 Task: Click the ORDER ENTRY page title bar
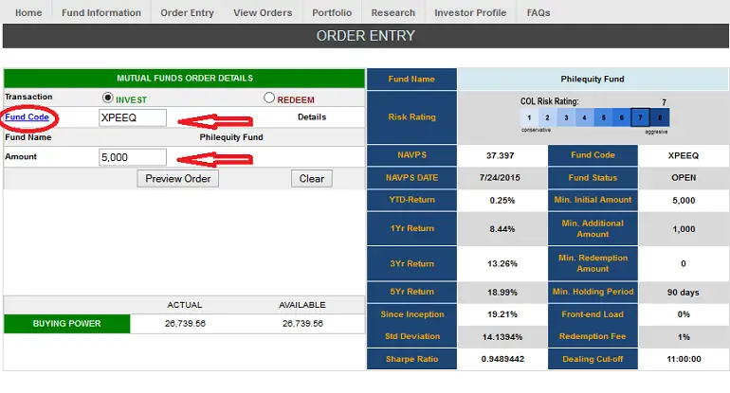pyautogui.click(x=365, y=36)
